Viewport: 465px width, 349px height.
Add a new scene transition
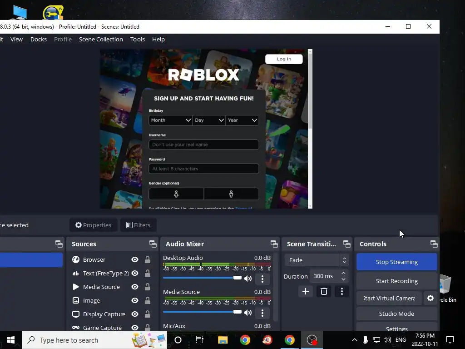306,291
